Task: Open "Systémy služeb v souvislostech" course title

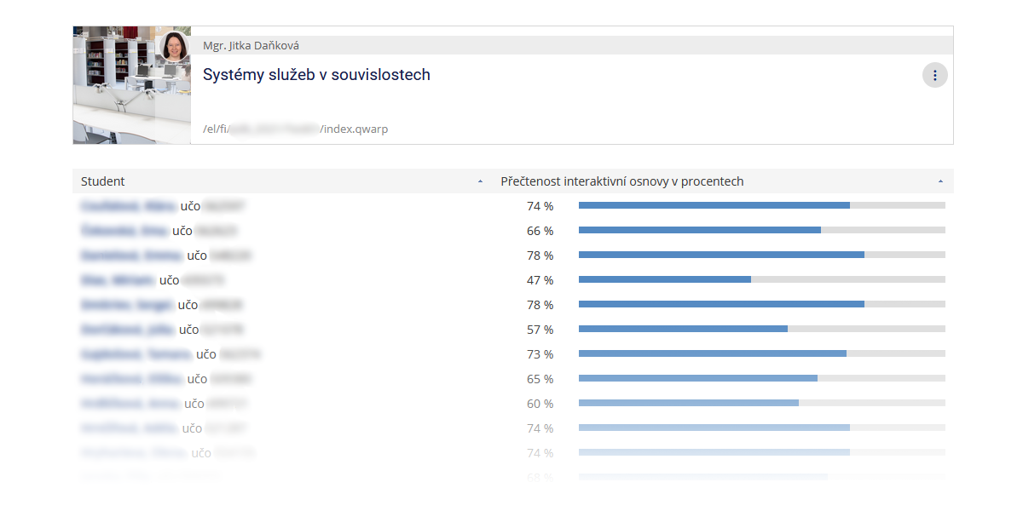Action: (316, 75)
